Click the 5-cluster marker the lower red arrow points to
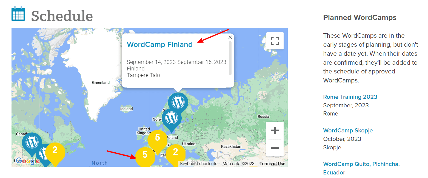Image resolution: width=428 pixels, height=178 pixels. click(145, 155)
